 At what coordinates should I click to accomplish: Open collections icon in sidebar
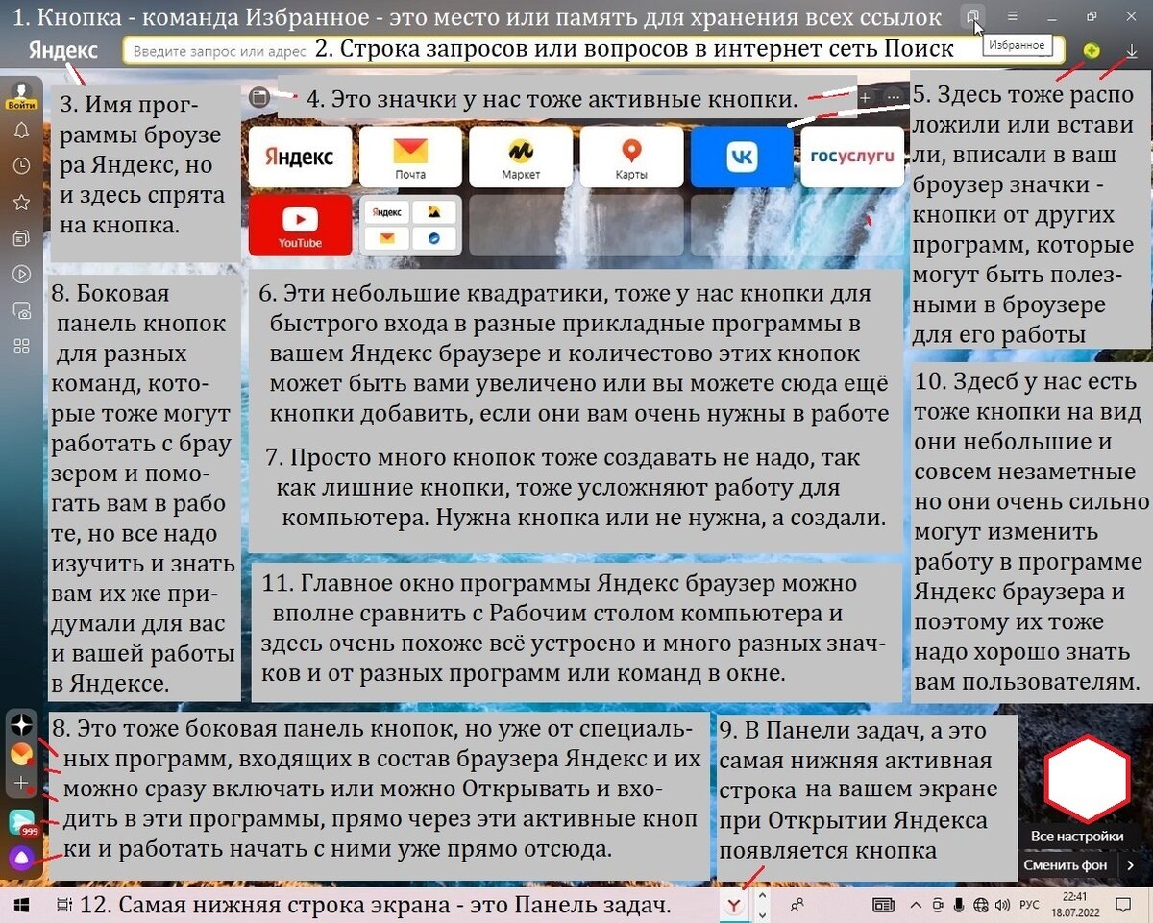[21, 237]
